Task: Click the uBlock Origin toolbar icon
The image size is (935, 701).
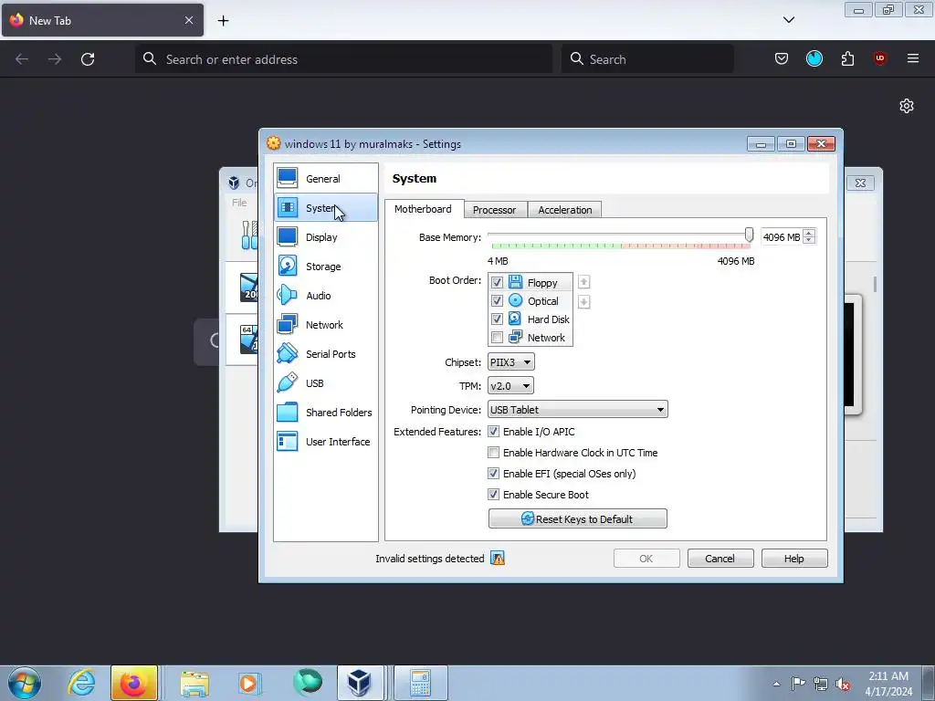Action: [879, 58]
